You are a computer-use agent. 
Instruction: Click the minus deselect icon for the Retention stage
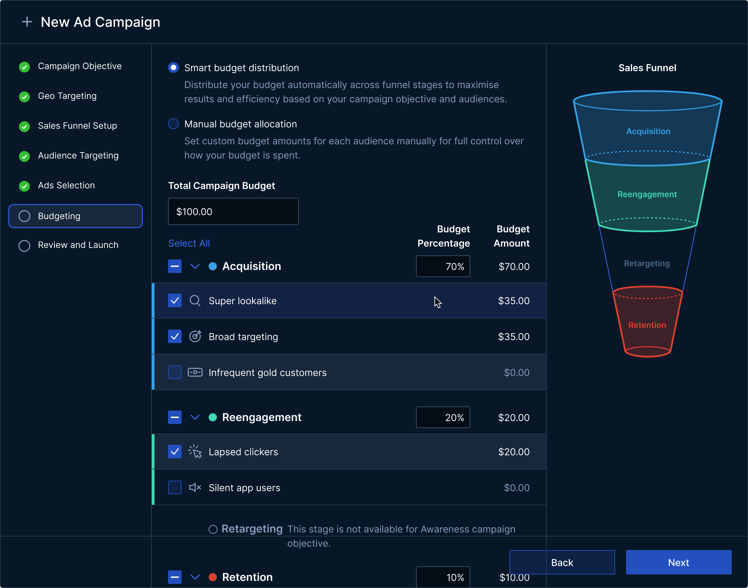point(174,577)
